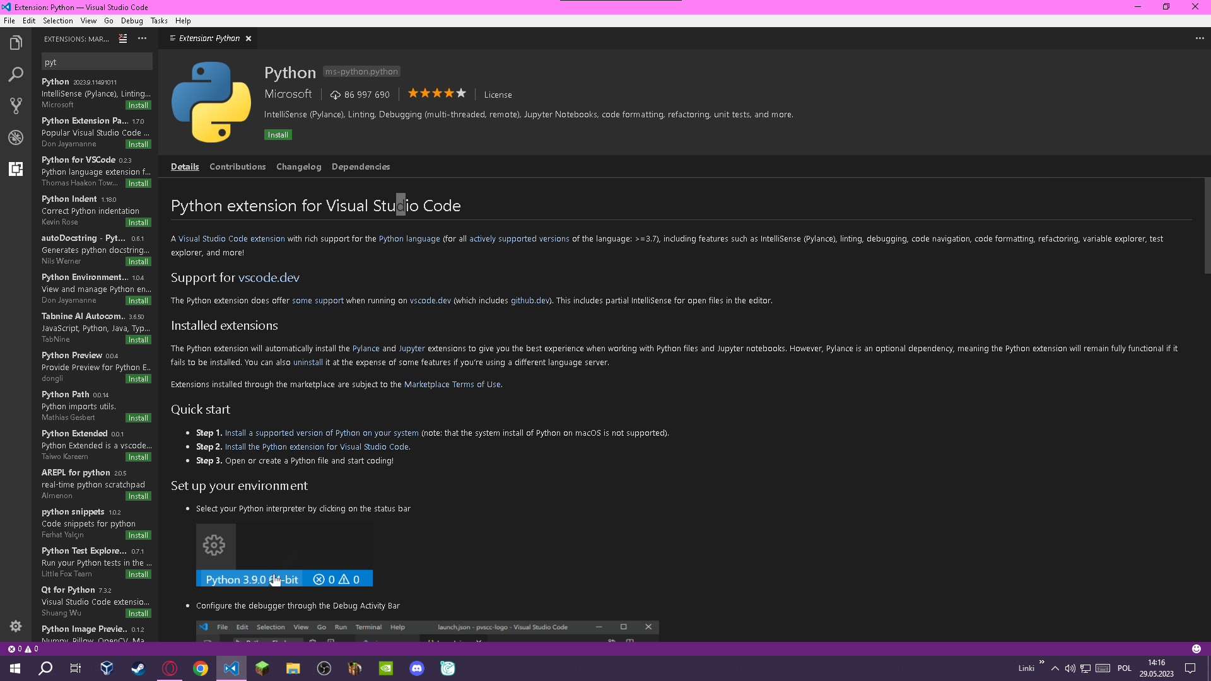Open the Help menu
Screen dimensions: 1211x681
pos(183,21)
